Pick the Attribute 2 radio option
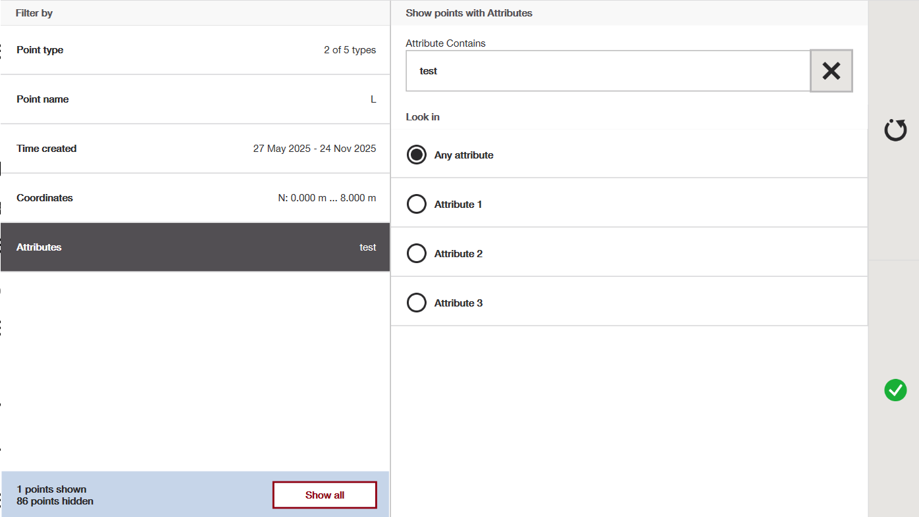This screenshot has width=919, height=517. pos(417,254)
